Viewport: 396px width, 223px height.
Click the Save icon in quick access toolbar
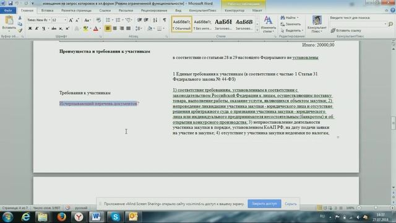[x=11, y=3]
